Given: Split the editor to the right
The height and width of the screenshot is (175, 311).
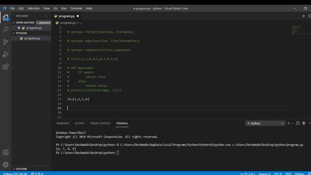Looking at the screenshot, I should 310,16.
